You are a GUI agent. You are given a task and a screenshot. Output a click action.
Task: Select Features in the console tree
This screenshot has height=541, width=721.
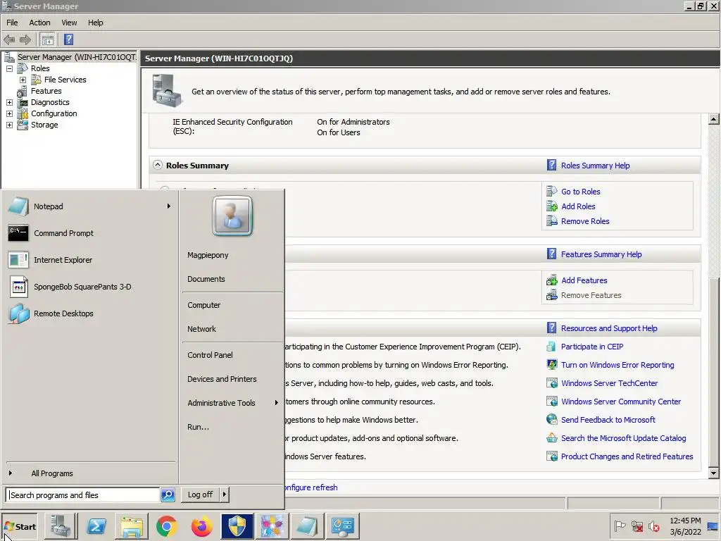[46, 91]
